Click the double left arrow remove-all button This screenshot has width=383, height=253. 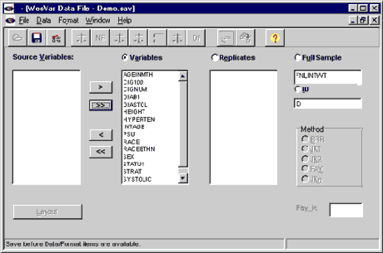(x=101, y=152)
